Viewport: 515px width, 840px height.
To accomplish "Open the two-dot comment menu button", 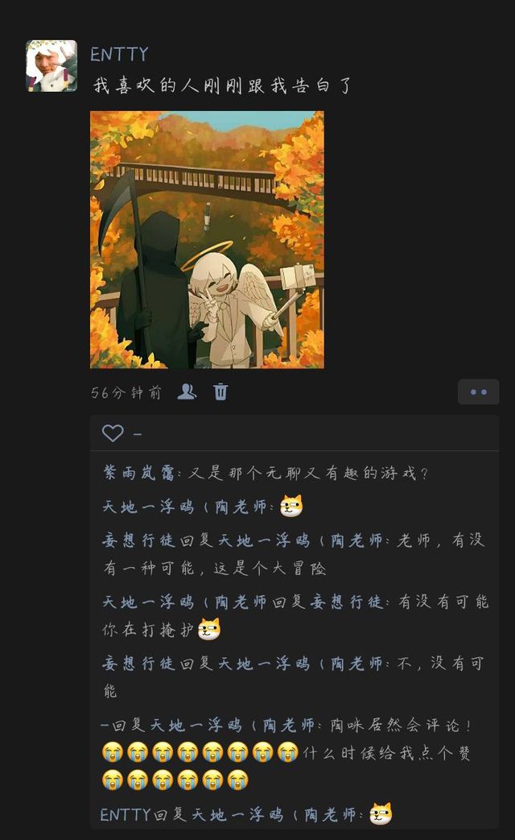I will pyautogui.click(x=478, y=392).
